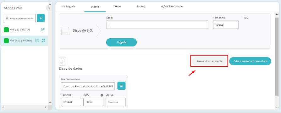
Task: Click the Nome do disco field
Action: pos(88,86)
